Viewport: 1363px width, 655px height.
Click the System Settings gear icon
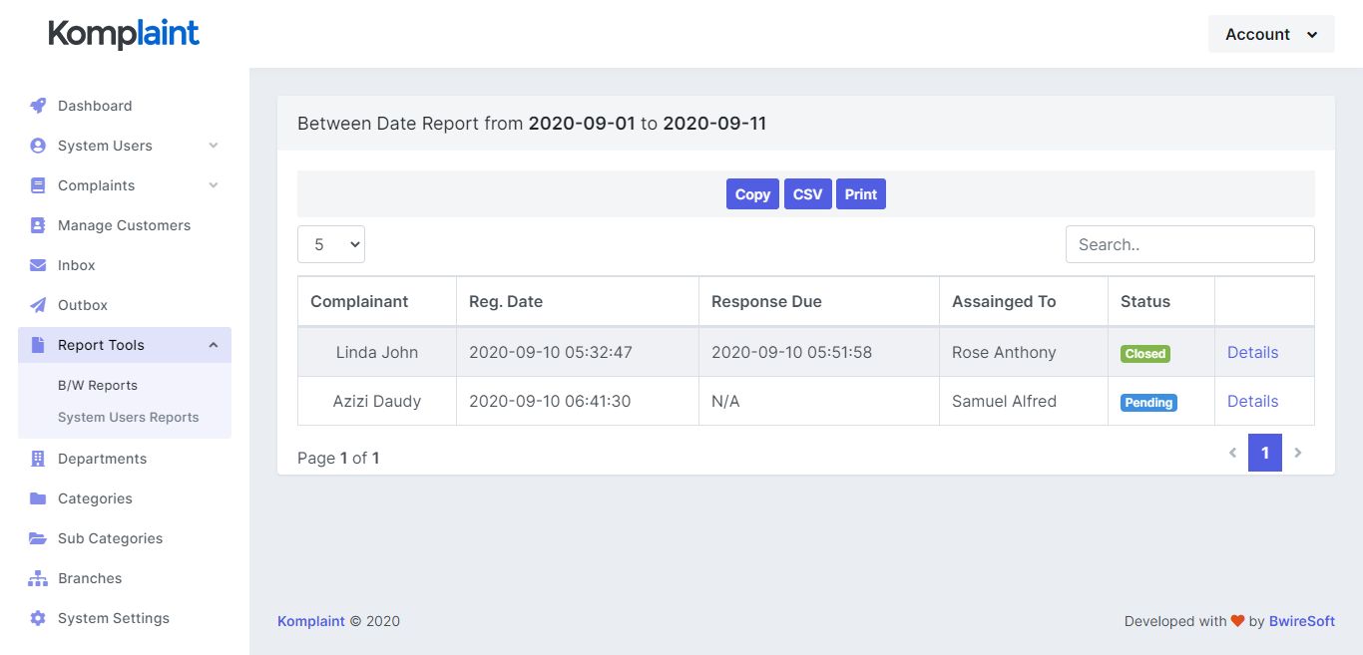[x=38, y=618]
